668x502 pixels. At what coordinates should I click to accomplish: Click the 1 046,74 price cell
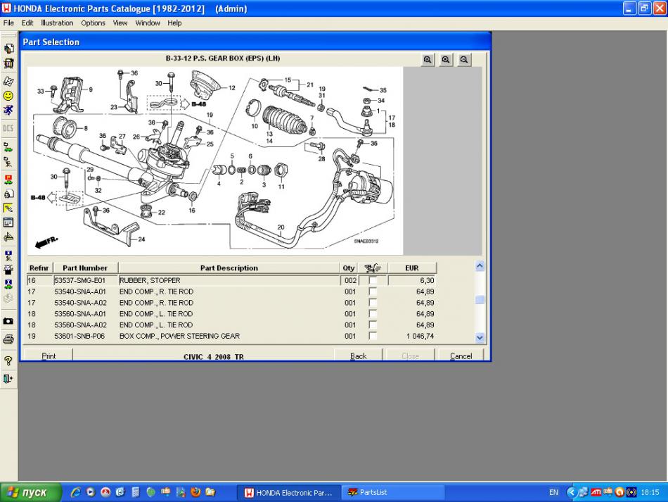coord(420,336)
